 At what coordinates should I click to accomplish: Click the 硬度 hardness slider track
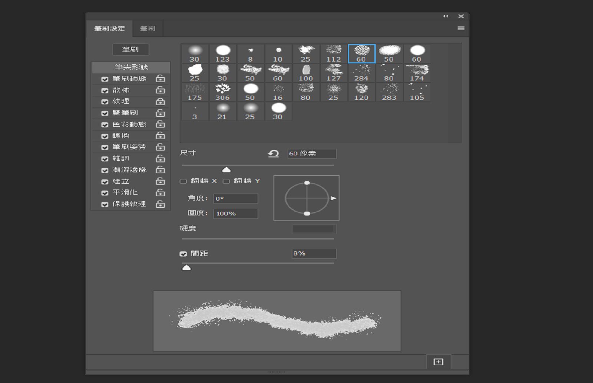tap(258, 239)
